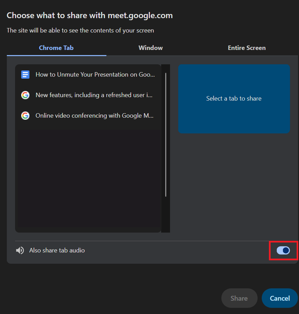299x314 pixels.
Task: Click the greyed-out Share button
Action: pos(239,298)
